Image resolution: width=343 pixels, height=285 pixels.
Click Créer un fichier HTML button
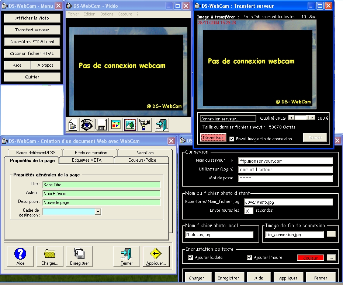coord(32,53)
